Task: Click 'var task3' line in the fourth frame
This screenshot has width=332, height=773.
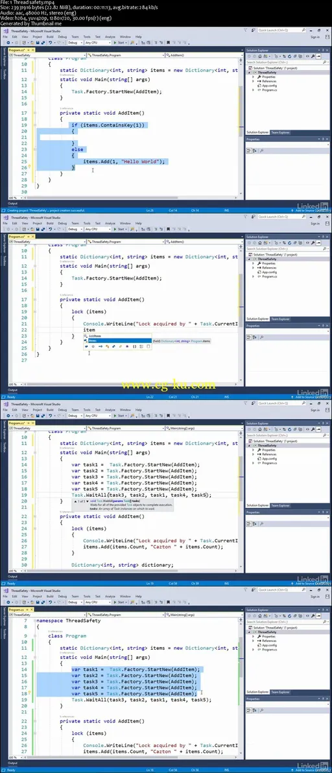Action: [134, 682]
